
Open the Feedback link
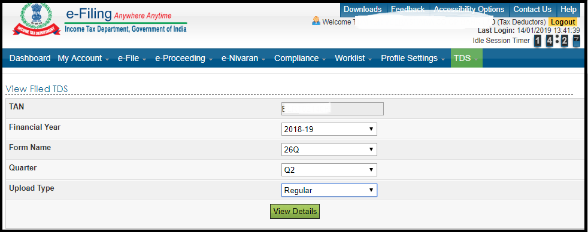click(408, 10)
